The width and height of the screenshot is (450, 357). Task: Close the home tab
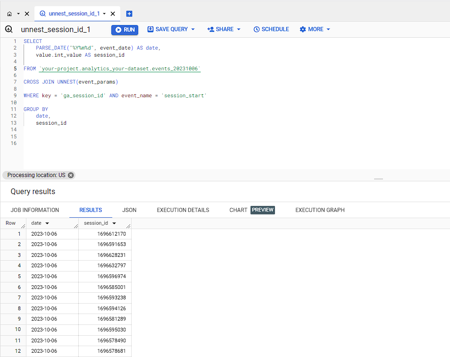pyautogui.click(x=27, y=14)
